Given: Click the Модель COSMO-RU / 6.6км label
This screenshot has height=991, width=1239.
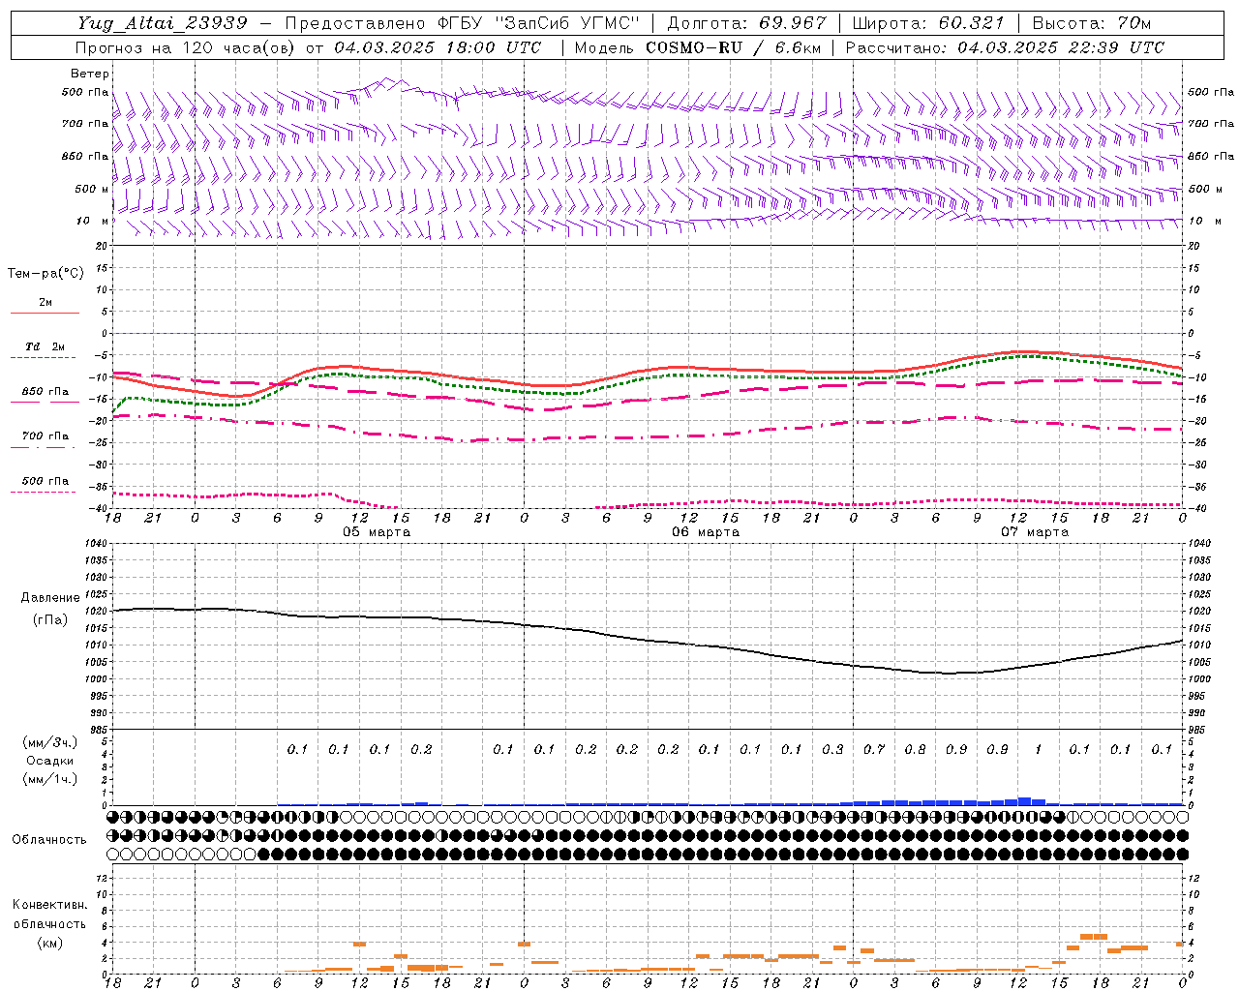Looking at the screenshot, I should pyautogui.click(x=696, y=47).
